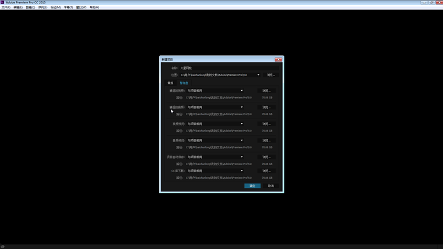The width and height of the screenshot is (443, 249).
Task: Expand the 捕捉的视频 scratch disk dropdown
Action: pos(241,91)
